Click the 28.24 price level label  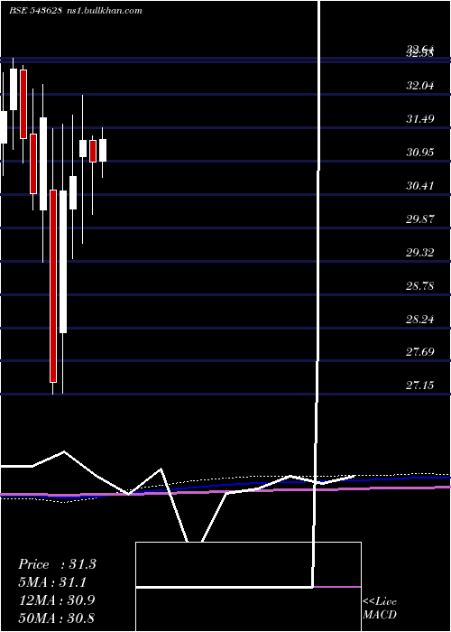pyautogui.click(x=420, y=320)
